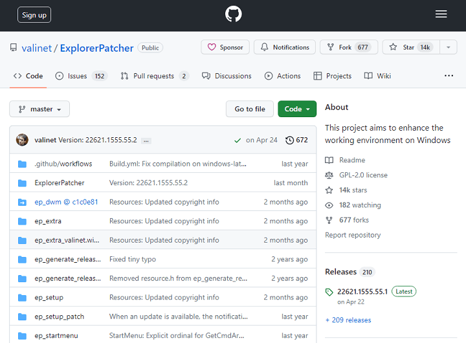Switch to the Pull requests tab

coord(155,76)
